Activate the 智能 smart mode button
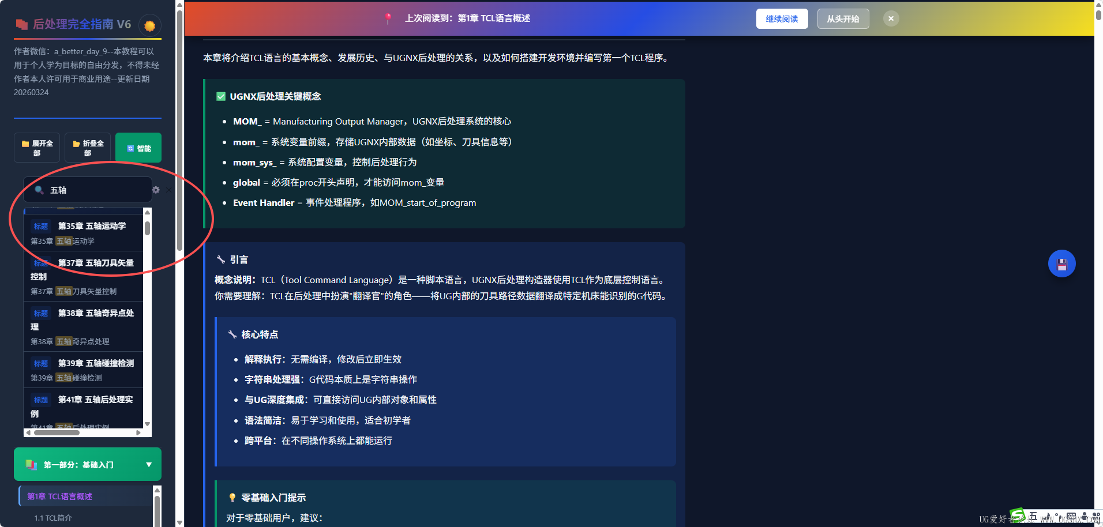 pyautogui.click(x=138, y=148)
